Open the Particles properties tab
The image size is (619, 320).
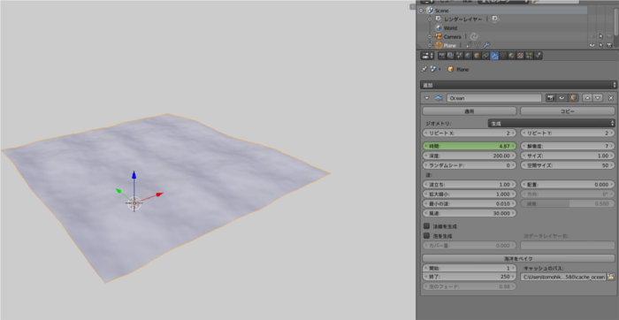point(529,56)
